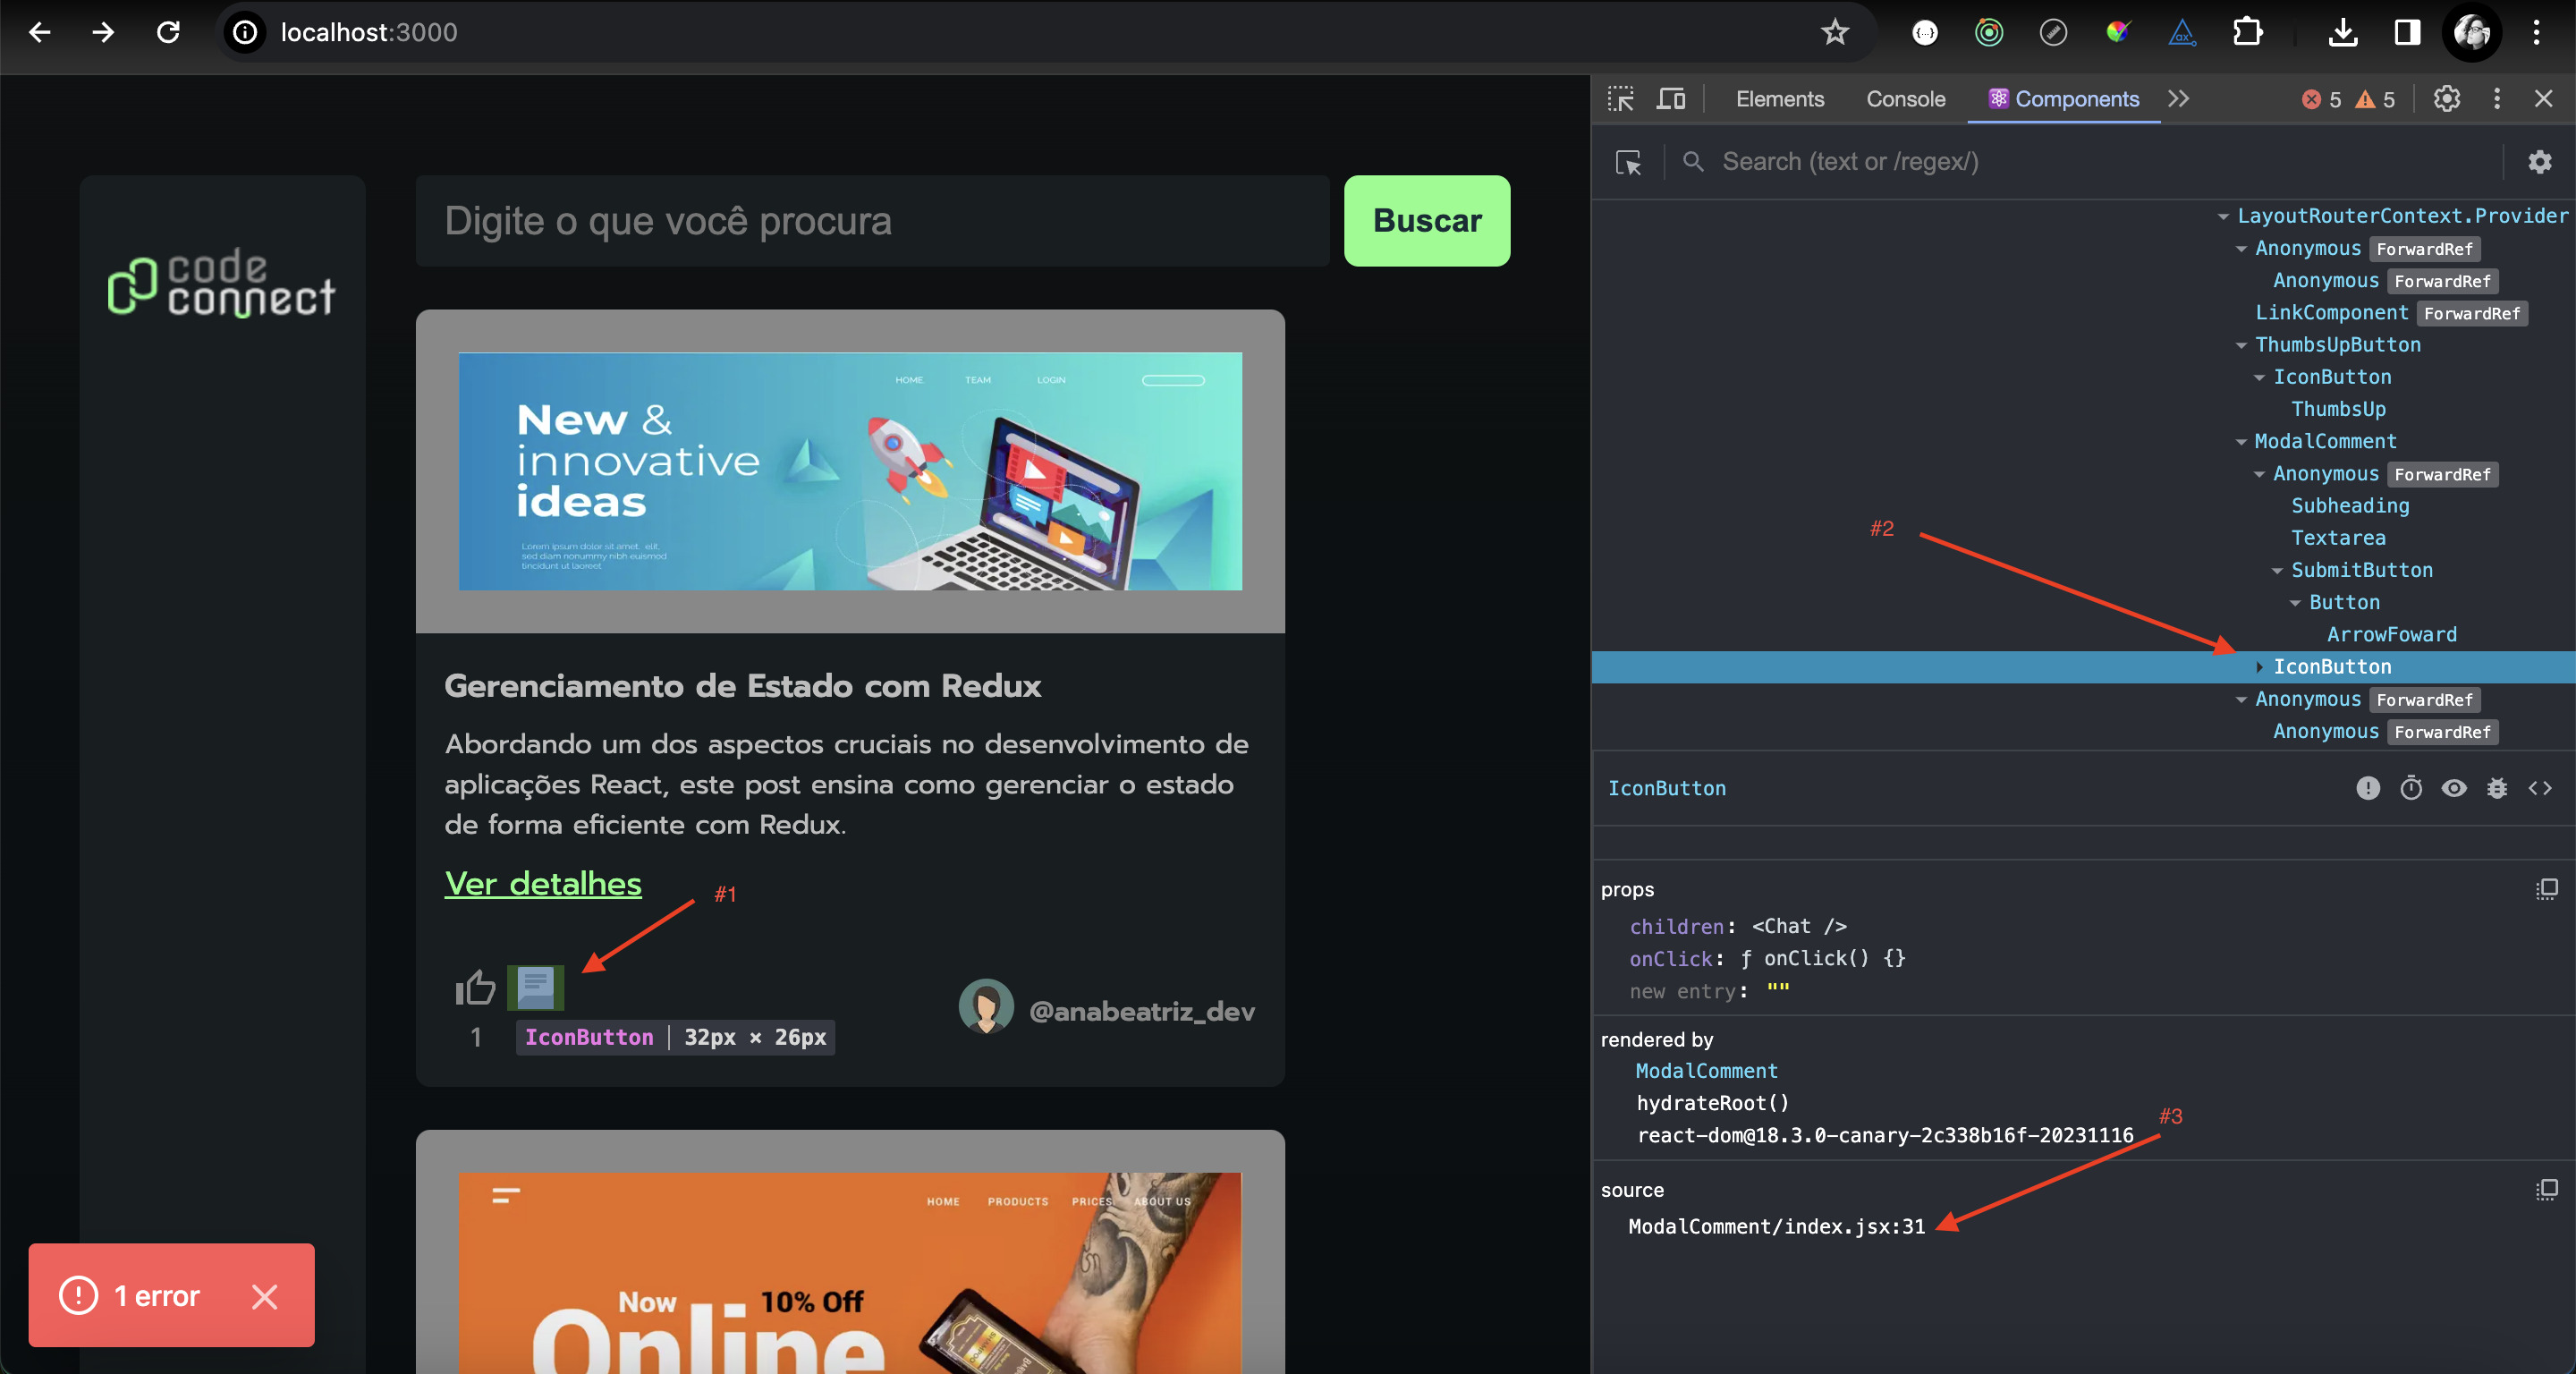Click the code connect logo
The height and width of the screenshot is (1374, 2576).
point(221,283)
